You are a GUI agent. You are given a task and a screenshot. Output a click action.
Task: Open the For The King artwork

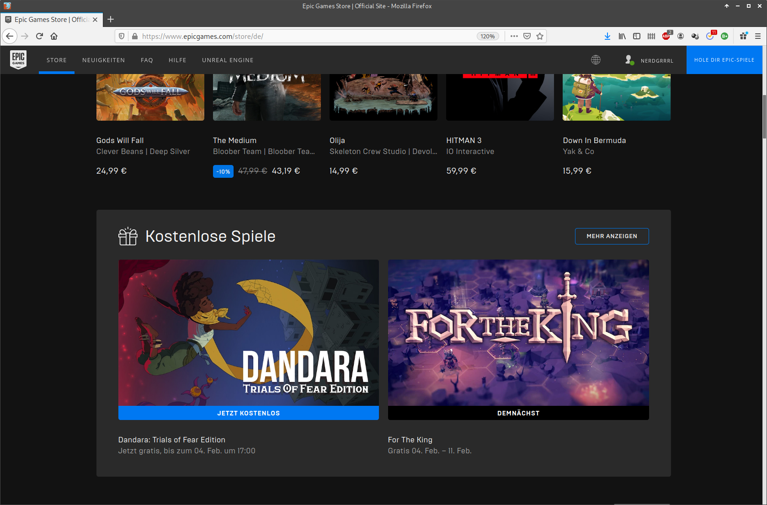point(518,333)
